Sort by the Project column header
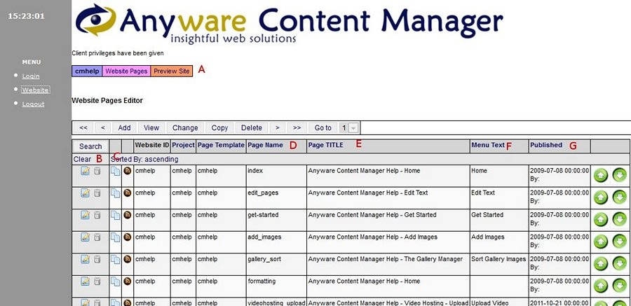Image resolution: width=631 pixels, height=306 pixels. tap(183, 145)
